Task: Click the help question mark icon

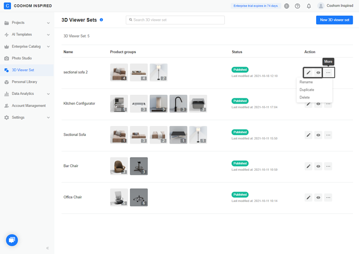Action: (x=297, y=6)
